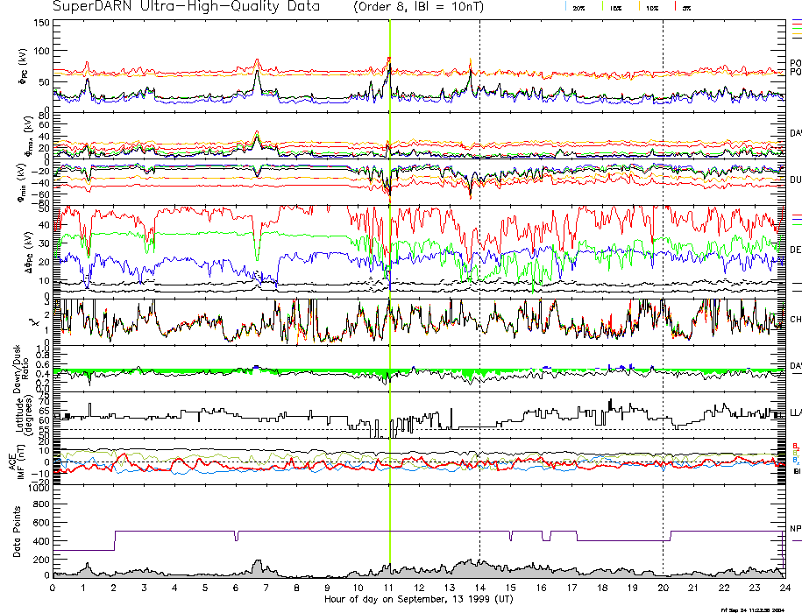Click hour tick label '0' on time axis
The width and height of the screenshot is (802, 613).
(53, 588)
